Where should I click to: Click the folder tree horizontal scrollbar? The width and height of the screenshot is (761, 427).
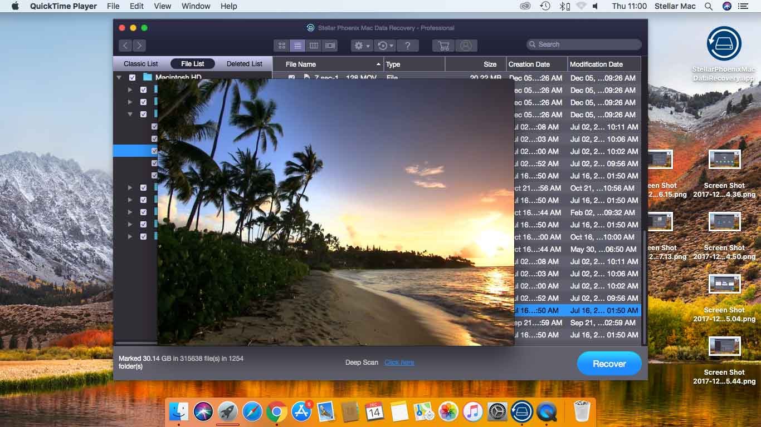point(136,344)
